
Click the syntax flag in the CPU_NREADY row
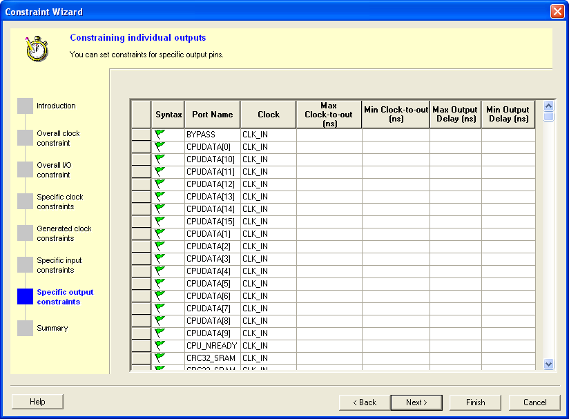[160, 345]
